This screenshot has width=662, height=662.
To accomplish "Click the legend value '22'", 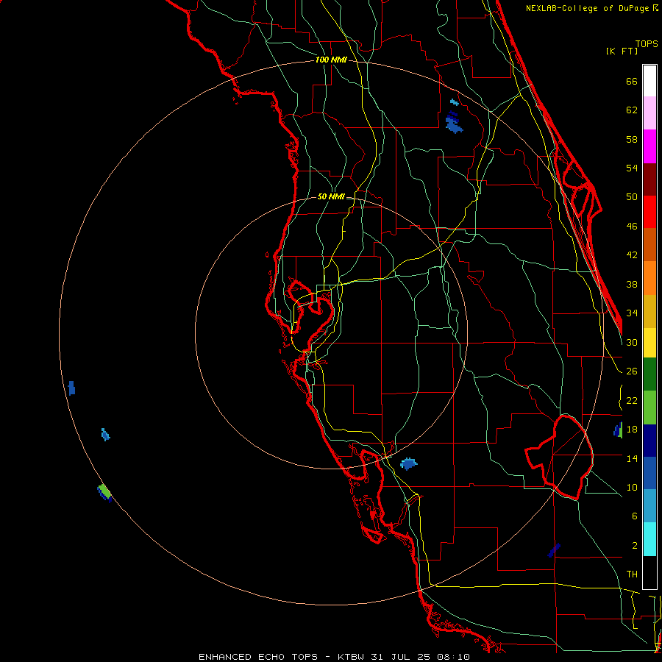I will (632, 401).
